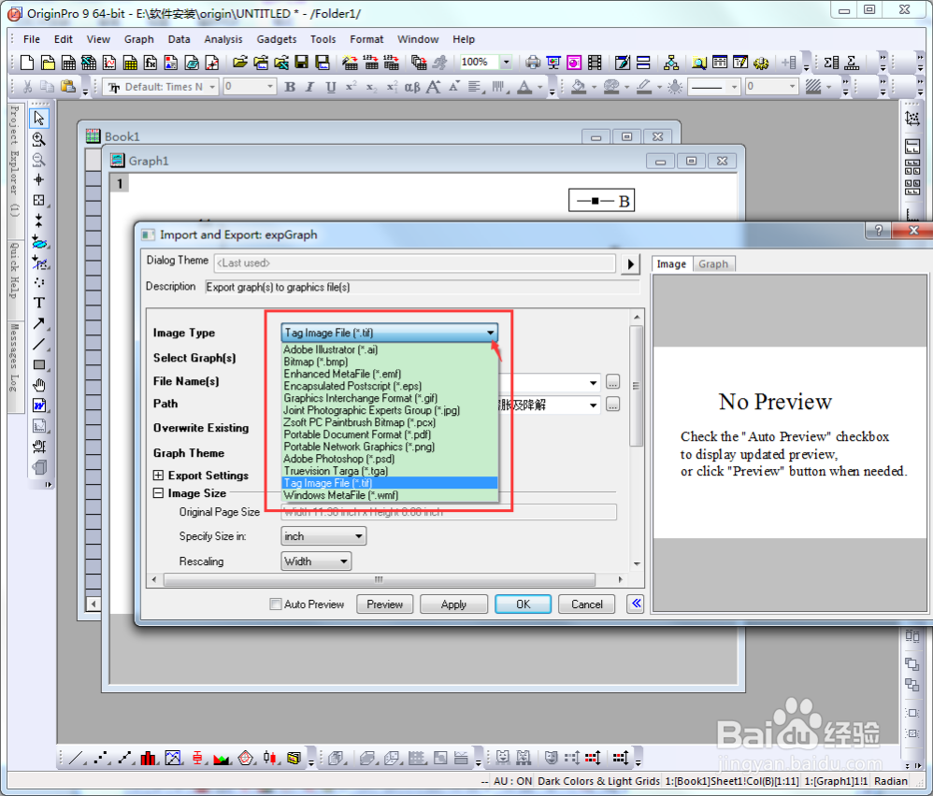The width and height of the screenshot is (933, 796).
Task: Toggle Italic text formatting
Action: pos(310,88)
